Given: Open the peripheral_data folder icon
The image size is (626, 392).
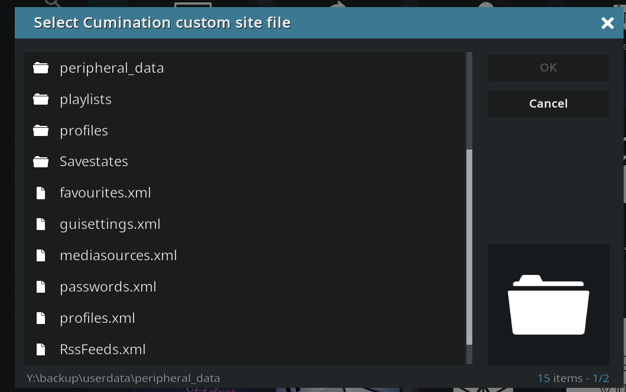Looking at the screenshot, I should click(x=40, y=67).
